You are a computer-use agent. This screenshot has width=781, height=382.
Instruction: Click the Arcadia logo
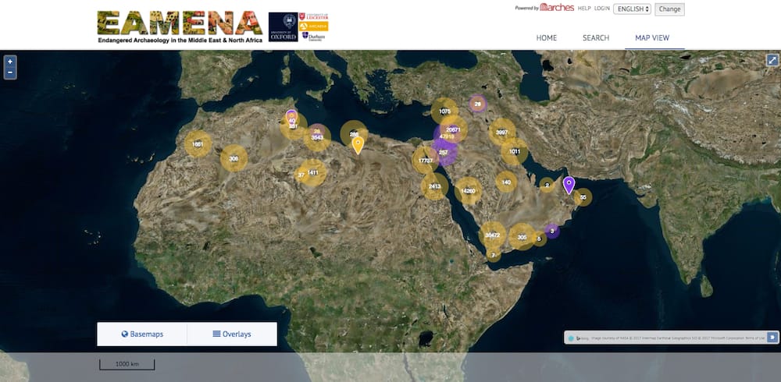[313, 26]
